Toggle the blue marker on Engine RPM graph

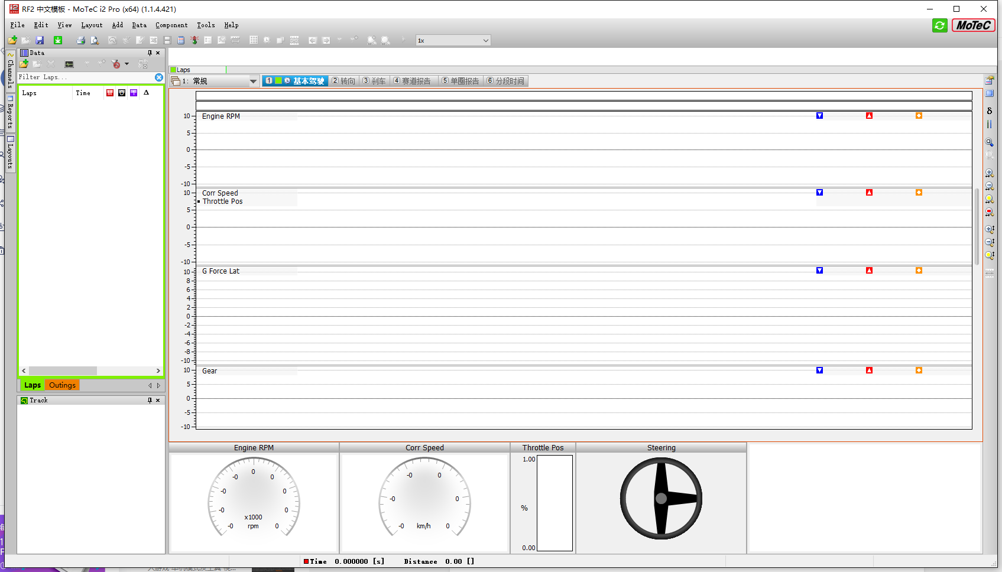[x=819, y=116]
